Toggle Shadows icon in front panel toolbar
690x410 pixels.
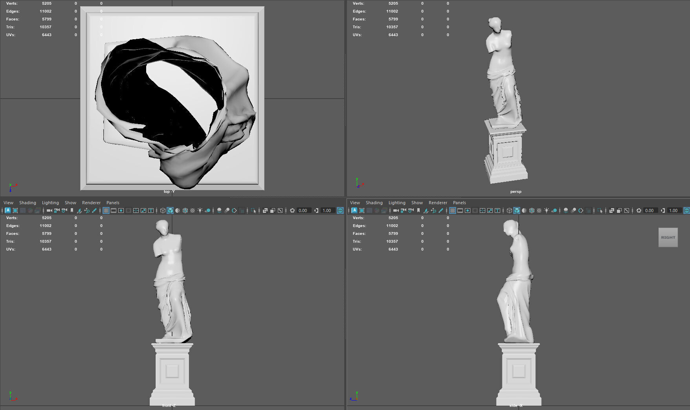(207, 210)
